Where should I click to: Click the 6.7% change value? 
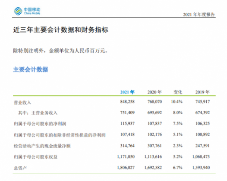tap(178, 168)
